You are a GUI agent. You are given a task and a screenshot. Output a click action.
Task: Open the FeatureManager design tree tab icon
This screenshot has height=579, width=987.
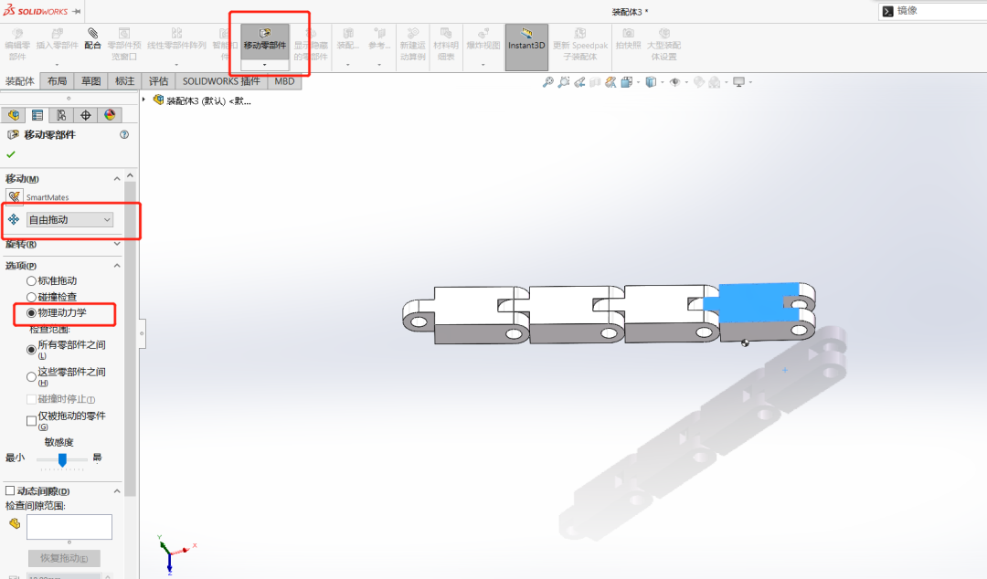click(x=13, y=115)
